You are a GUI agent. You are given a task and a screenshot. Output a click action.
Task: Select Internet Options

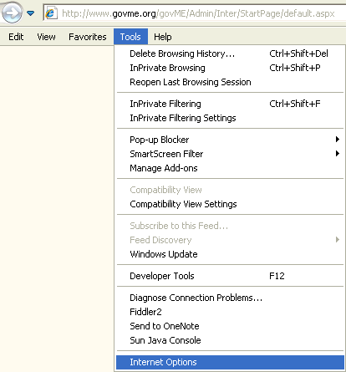click(x=230, y=362)
